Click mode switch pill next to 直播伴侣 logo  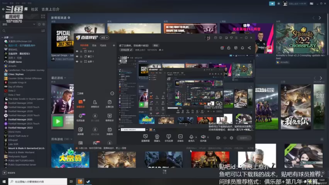click(x=104, y=37)
